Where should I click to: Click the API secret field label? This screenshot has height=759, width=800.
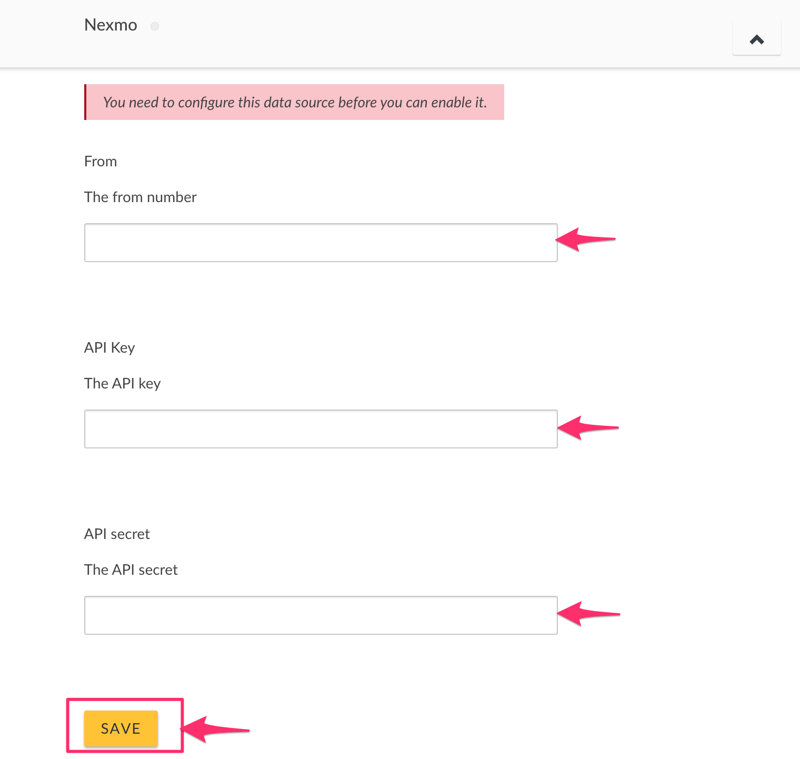click(x=117, y=534)
